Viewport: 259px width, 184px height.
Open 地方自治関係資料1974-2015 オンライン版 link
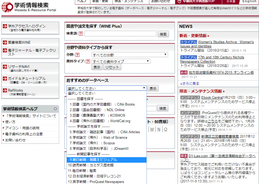[x=221, y=72]
